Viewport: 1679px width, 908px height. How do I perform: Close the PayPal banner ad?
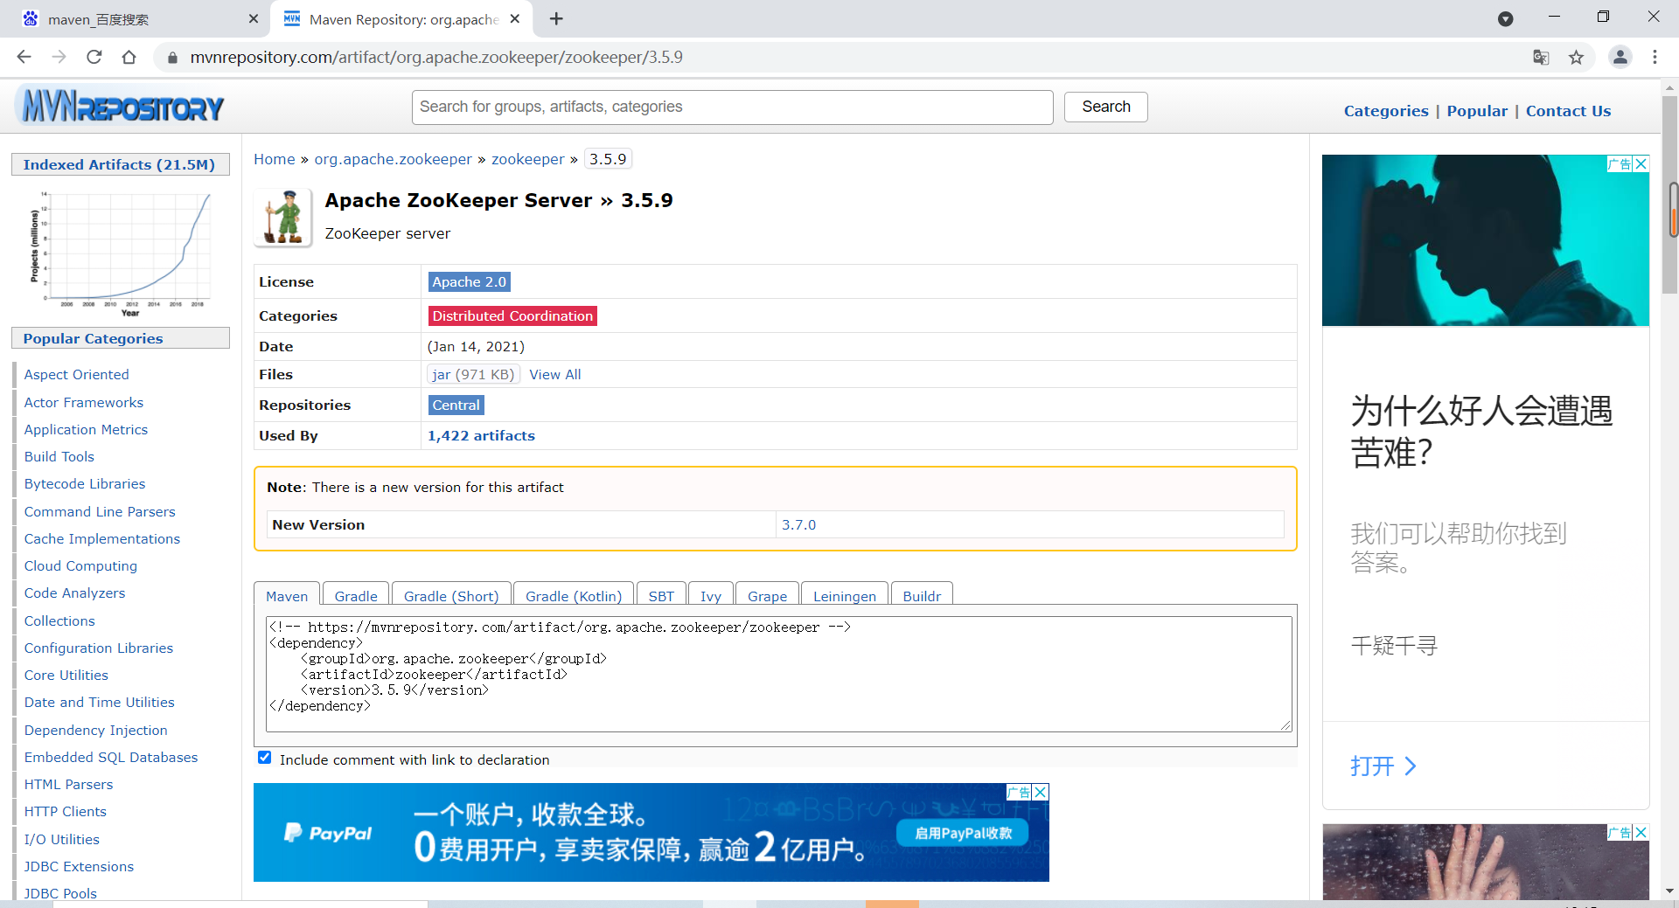coord(1041,792)
